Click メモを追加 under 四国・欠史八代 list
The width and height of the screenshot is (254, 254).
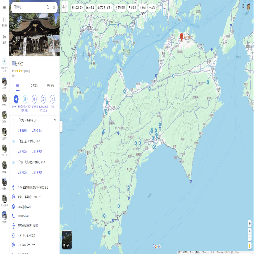tap(22, 173)
